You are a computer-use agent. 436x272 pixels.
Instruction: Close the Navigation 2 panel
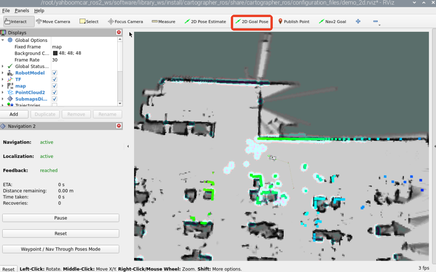click(x=119, y=126)
